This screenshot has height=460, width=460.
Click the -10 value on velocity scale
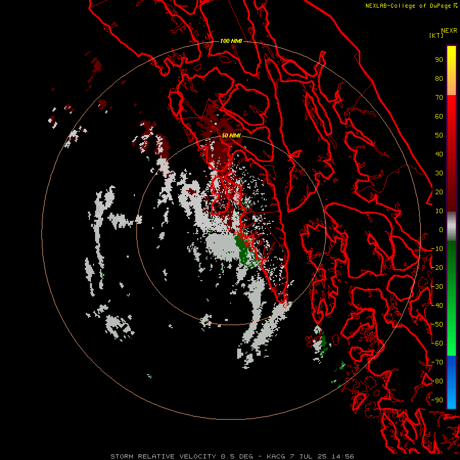[437, 249]
